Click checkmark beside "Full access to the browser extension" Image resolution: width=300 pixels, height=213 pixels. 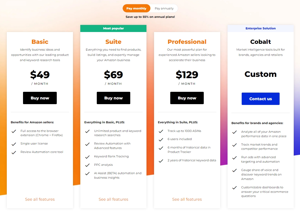(14, 131)
